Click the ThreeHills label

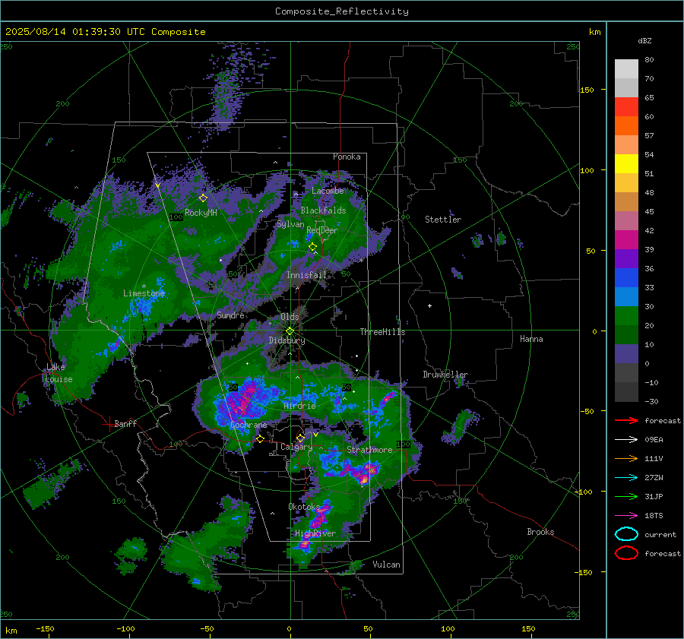382,332
